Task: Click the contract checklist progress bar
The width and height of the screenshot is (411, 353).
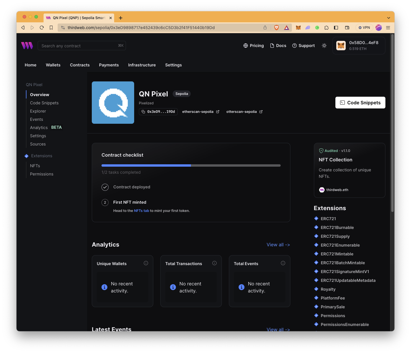Action: (191, 165)
